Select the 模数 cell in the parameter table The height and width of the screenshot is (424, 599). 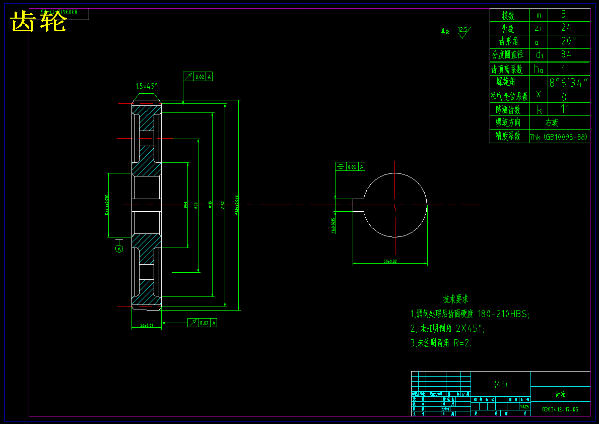coord(510,15)
